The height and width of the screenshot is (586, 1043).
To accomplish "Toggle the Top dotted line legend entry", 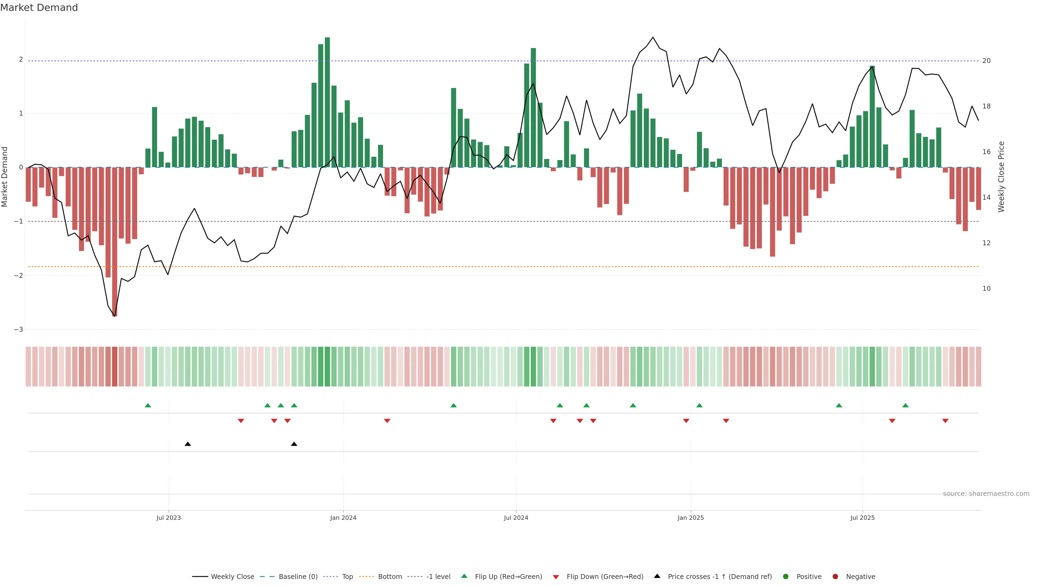I will click(347, 577).
